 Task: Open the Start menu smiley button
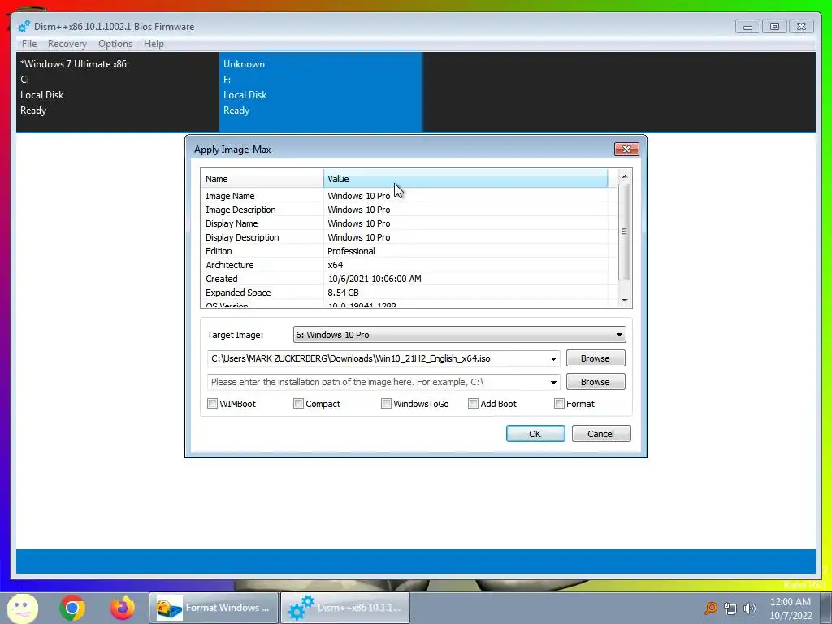tap(22, 608)
